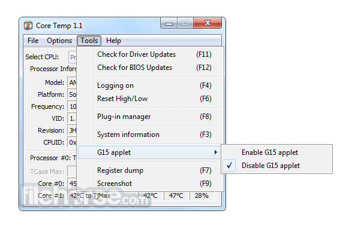Click the Core #1 temperature reading field
349x226 pixels.
pos(103,196)
